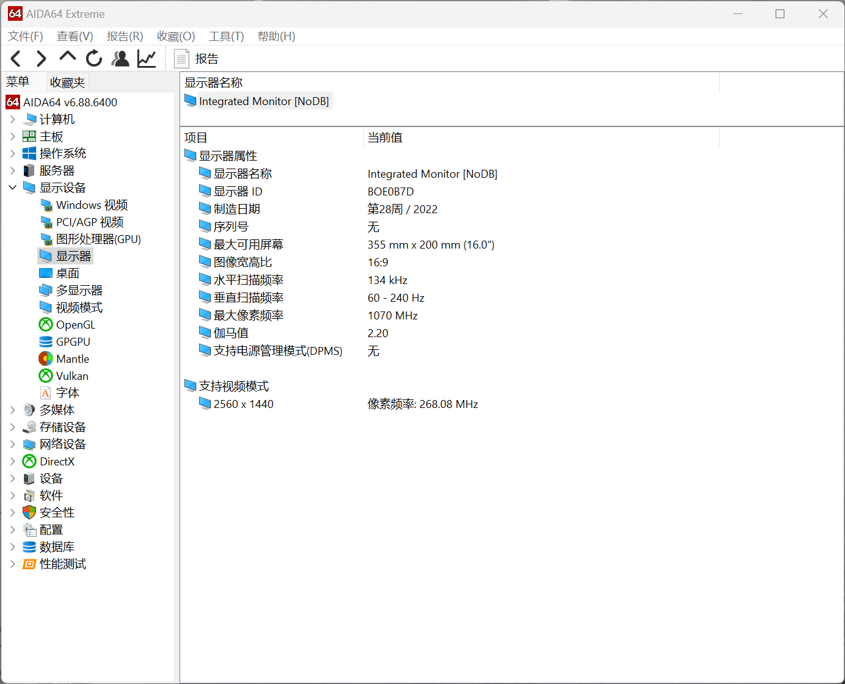Click the DirectX icon in tree
This screenshot has width=845, height=684.
pos(29,461)
